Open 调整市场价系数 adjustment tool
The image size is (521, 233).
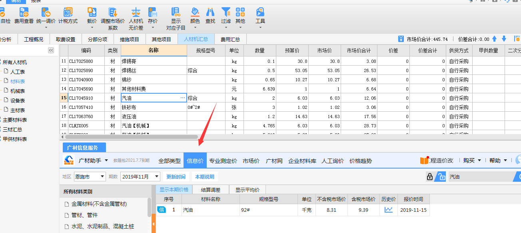point(113,19)
